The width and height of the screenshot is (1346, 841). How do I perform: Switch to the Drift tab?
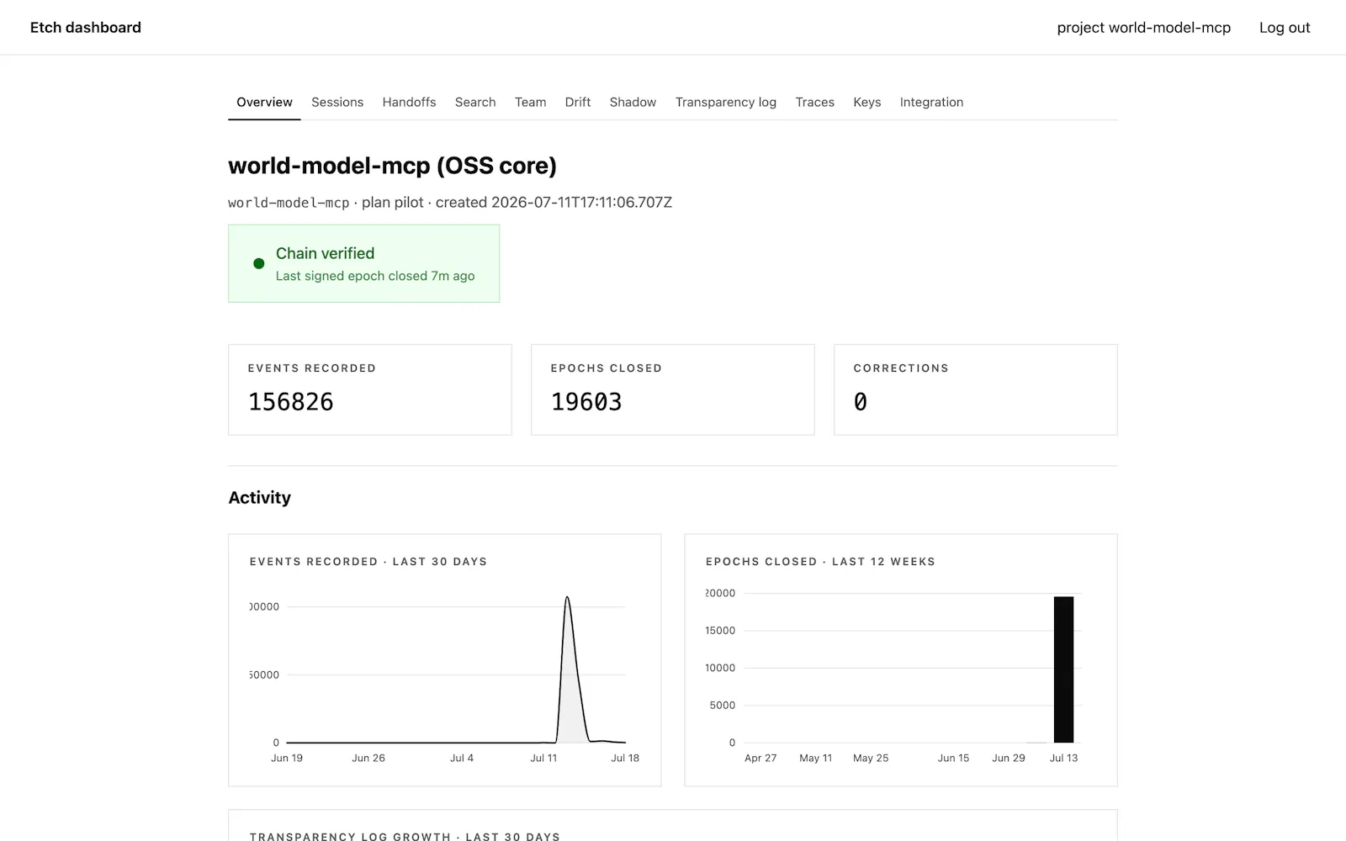point(578,102)
